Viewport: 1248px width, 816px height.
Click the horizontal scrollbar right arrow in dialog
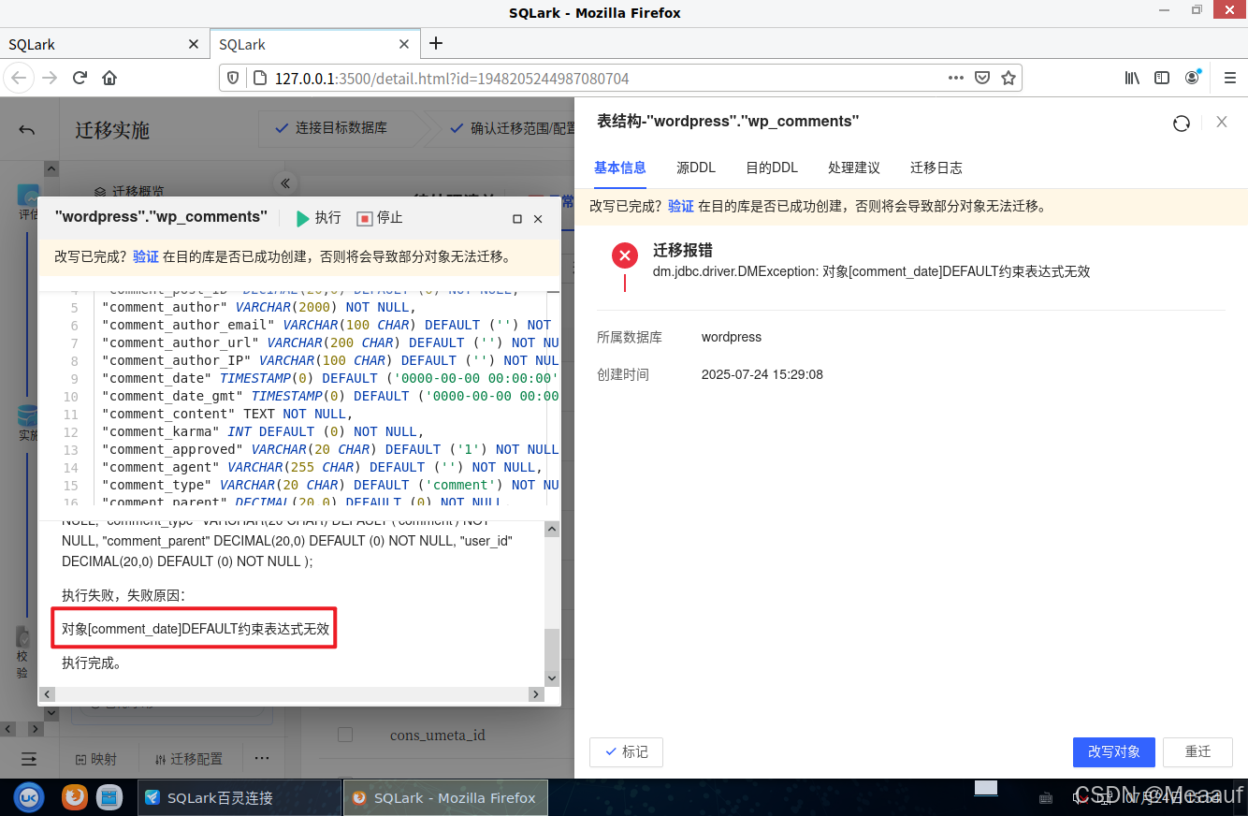pyautogui.click(x=536, y=694)
